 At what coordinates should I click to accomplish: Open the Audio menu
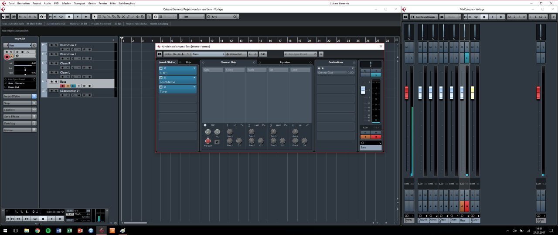(x=47, y=3)
